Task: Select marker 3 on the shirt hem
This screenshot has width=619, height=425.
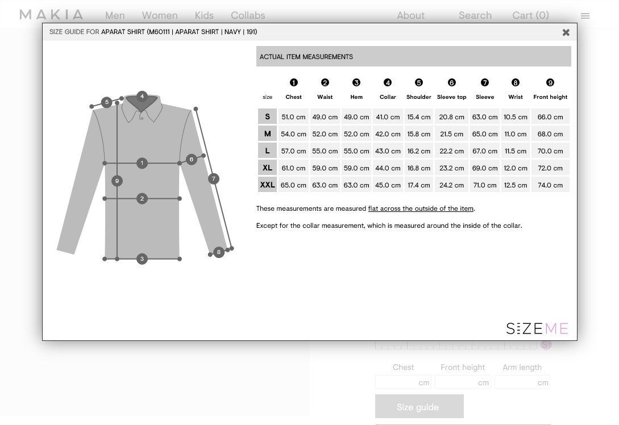Action: pos(142,259)
